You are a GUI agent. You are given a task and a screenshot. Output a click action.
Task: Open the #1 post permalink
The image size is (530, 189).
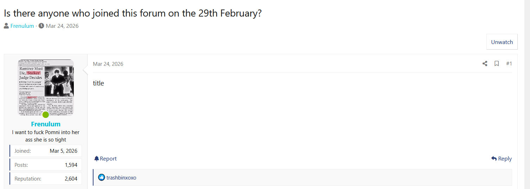509,64
